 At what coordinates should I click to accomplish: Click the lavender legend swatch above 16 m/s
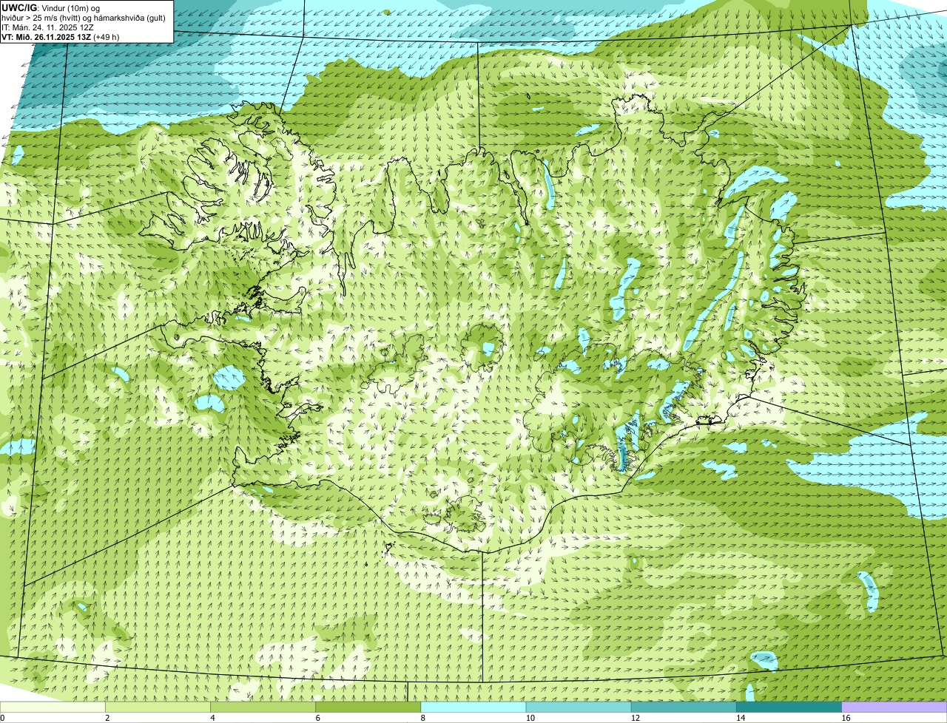(x=894, y=707)
